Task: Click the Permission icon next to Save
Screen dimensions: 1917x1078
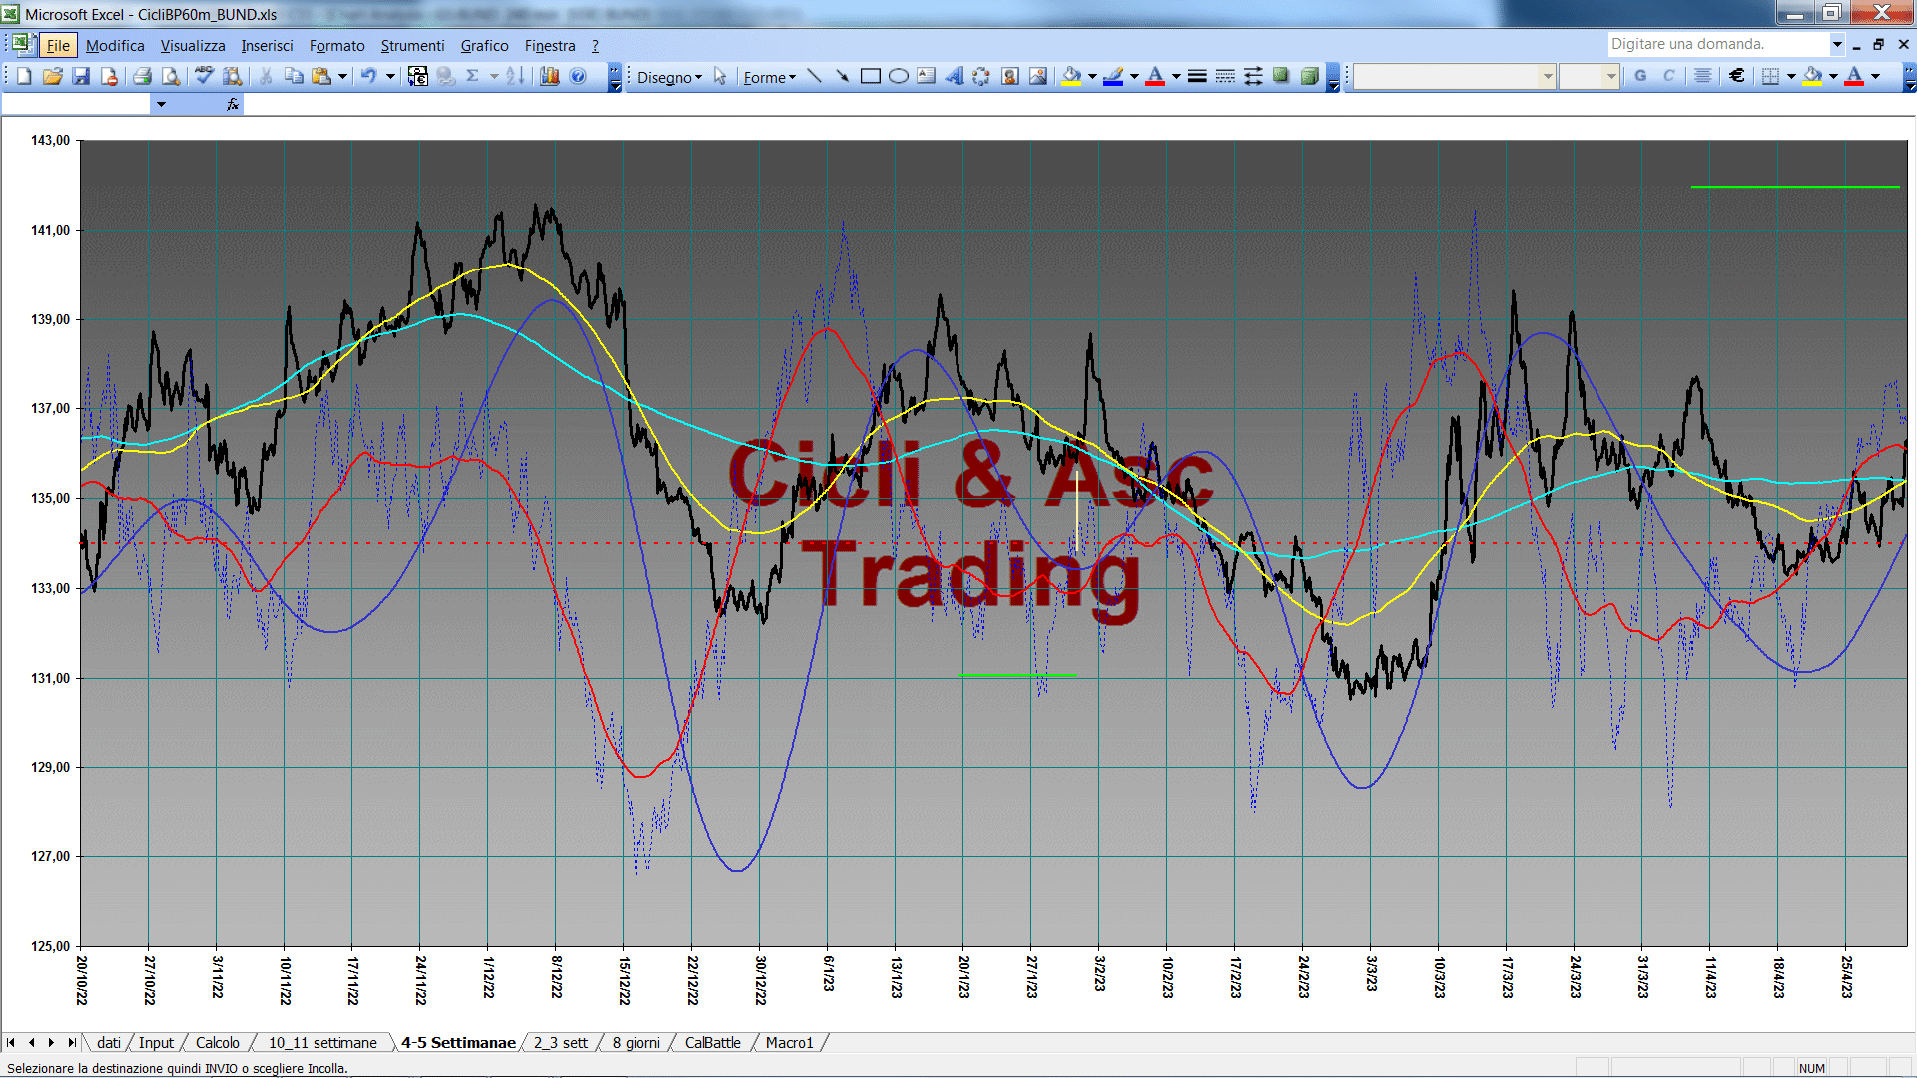Action: point(109,77)
